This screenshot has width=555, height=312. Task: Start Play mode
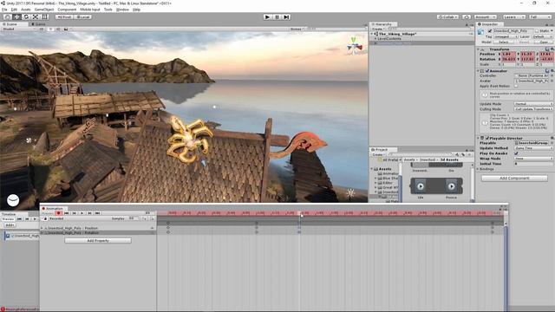[267, 16]
